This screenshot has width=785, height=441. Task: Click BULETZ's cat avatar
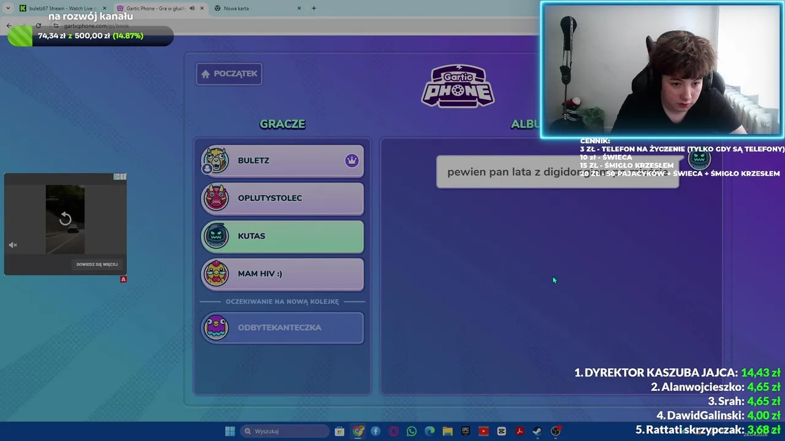point(215,160)
